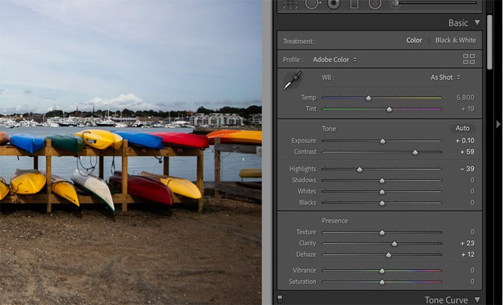This screenshot has height=305, width=503.
Task: Click the Contrast value + 59
Action: 467,152
